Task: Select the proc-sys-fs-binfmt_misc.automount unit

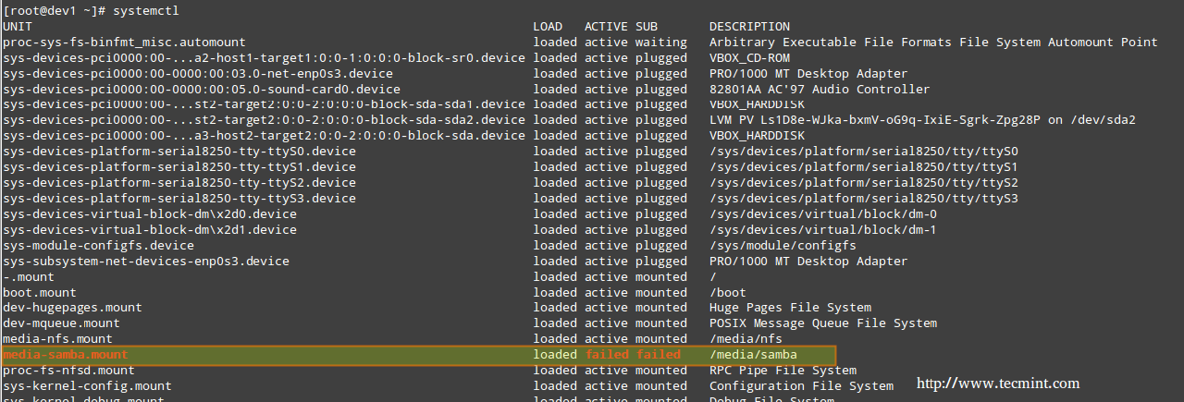Action: click(124, 43)
